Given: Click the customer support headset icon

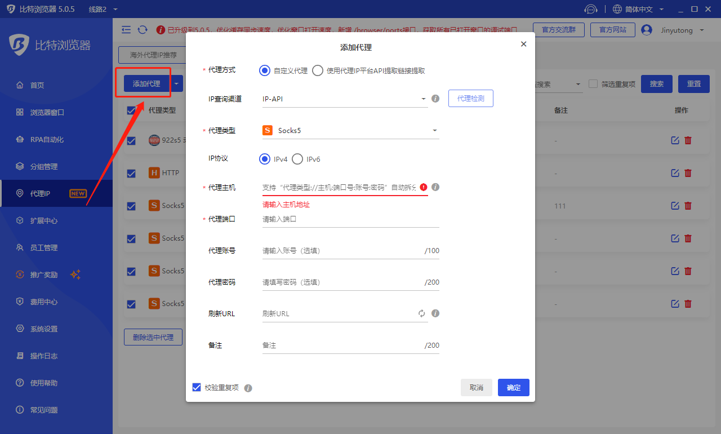Looking at the screenshot, I should point(590,9).
